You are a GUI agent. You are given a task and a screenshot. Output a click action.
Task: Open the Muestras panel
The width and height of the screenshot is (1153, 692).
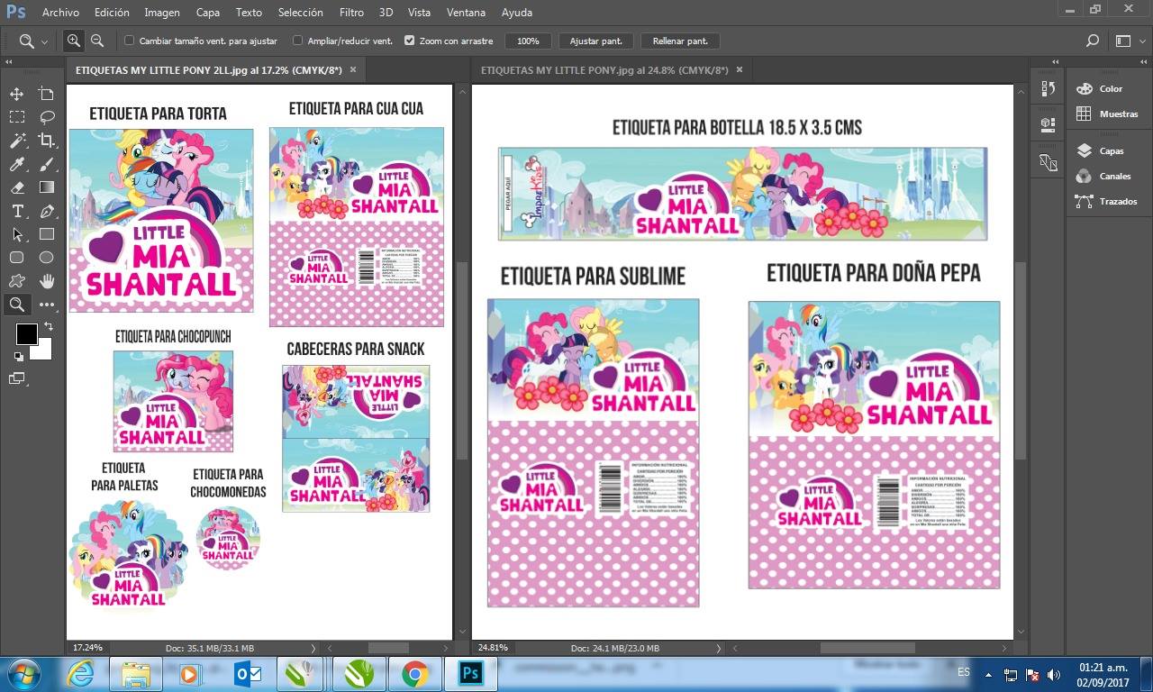[1107, 114]
